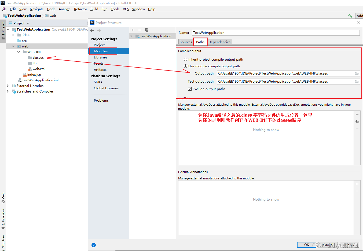Select Libraries in settings list
Image resolution: width=363 pixels, height=251 pixels.
101,57
